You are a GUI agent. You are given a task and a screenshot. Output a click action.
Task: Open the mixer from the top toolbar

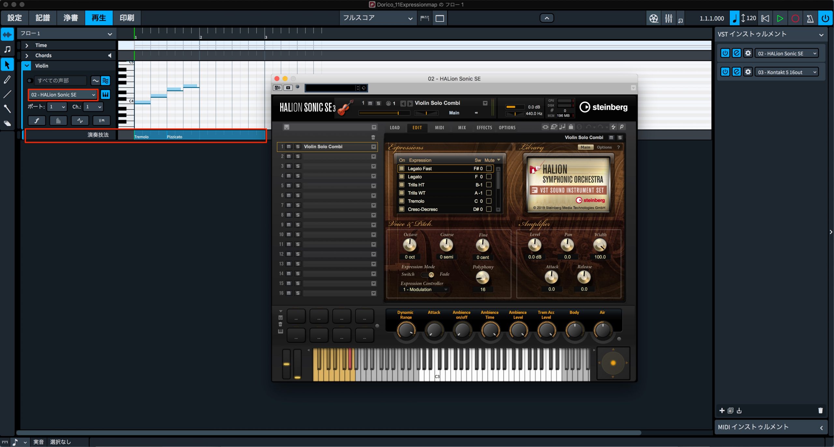coord(668,18)
